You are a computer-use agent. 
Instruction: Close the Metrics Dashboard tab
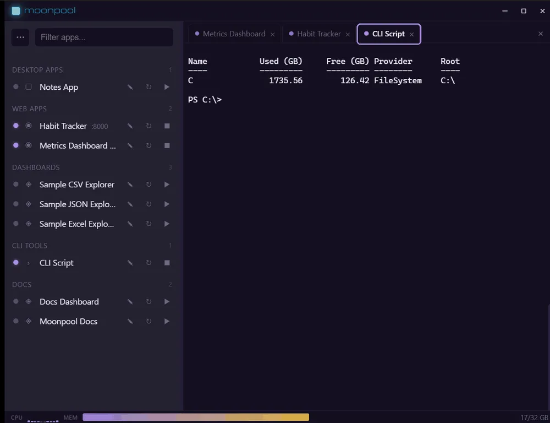273,35
